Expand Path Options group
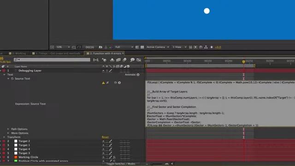 click(x=8, y=129)
